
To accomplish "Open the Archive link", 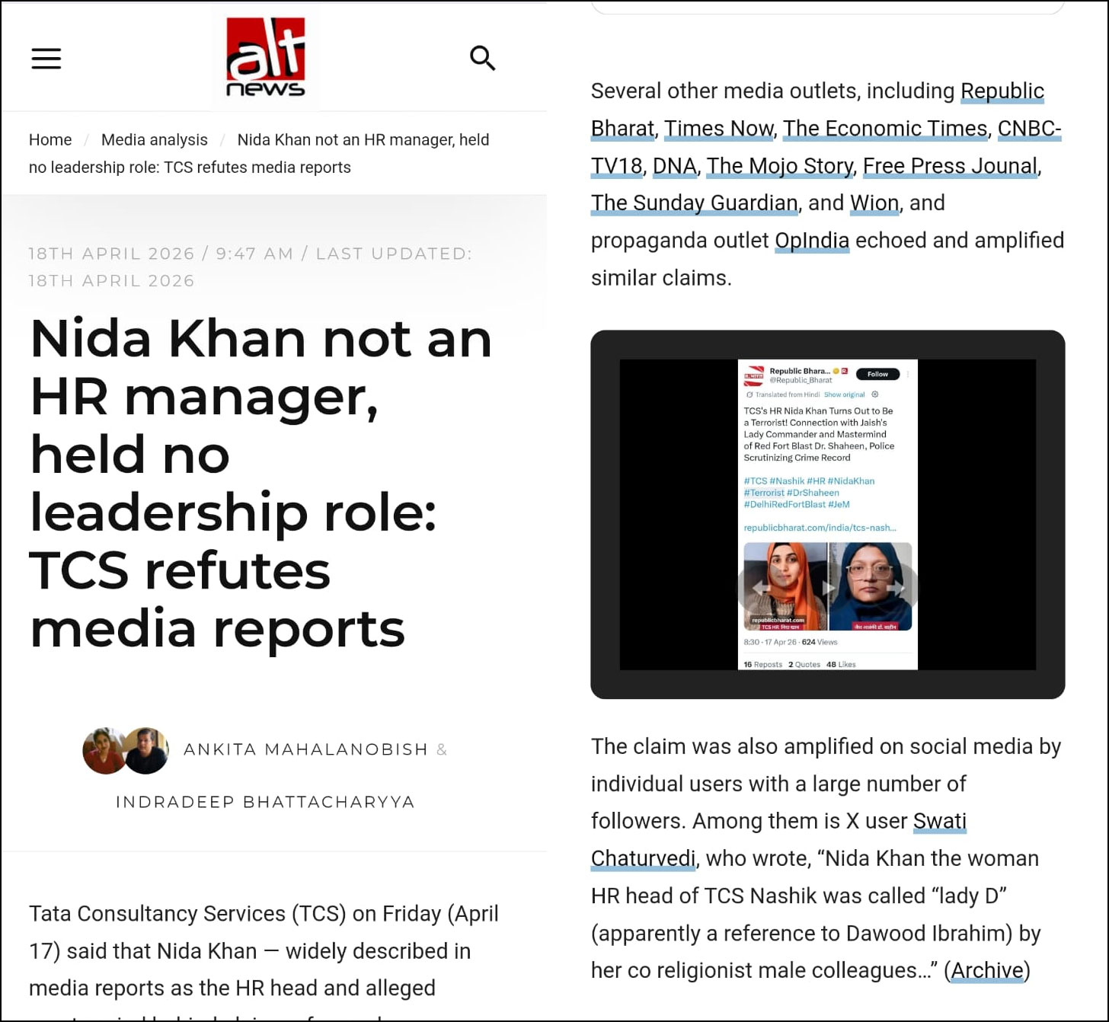I will [987, 970].
